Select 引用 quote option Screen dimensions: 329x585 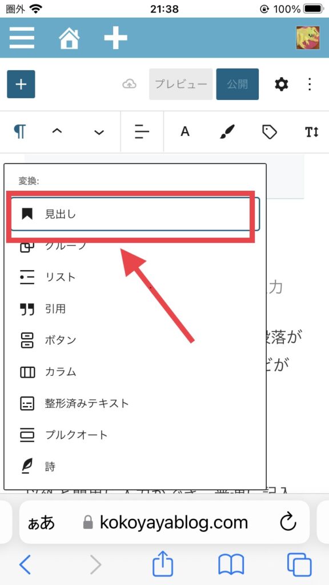135,309
